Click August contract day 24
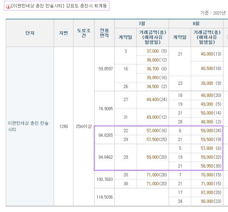Screen dimensions: 228x212 point(180,201)
